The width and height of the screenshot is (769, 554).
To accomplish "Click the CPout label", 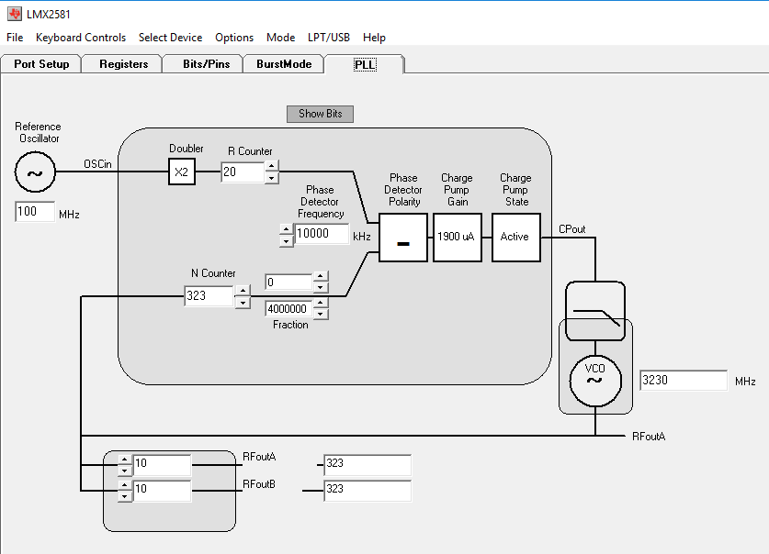I will pos(571,229).
